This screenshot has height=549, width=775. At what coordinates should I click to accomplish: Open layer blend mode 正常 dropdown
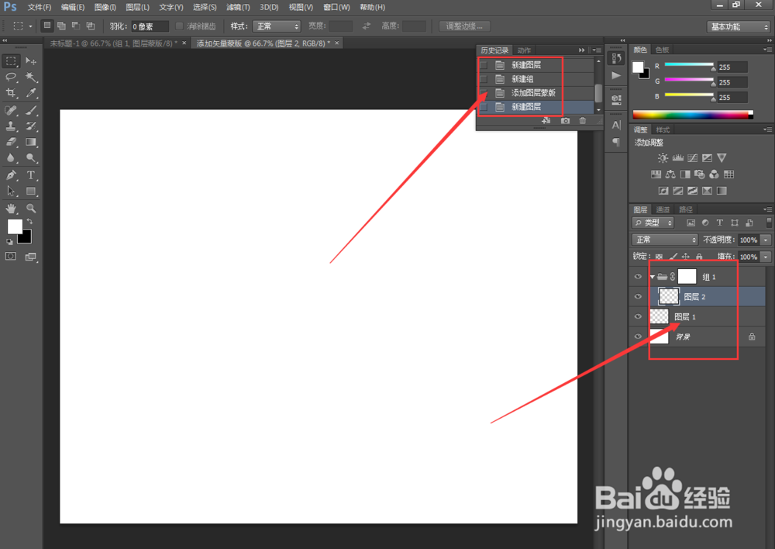tap(664, 240)
